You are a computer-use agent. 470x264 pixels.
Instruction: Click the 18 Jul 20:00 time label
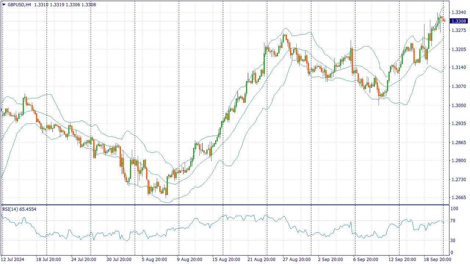48,260
